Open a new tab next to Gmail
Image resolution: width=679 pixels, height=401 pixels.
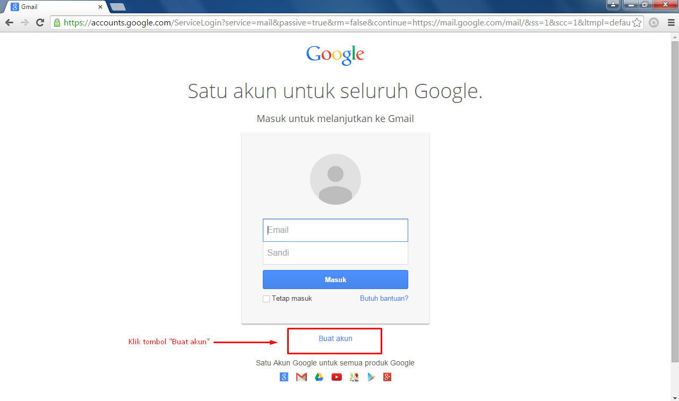point(117,7)
